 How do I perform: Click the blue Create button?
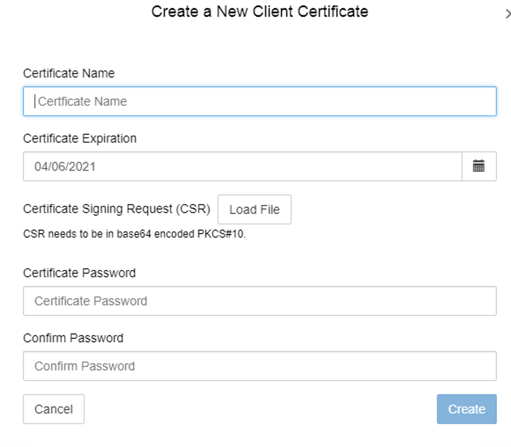pyautogui.click(x=467, y=409)
